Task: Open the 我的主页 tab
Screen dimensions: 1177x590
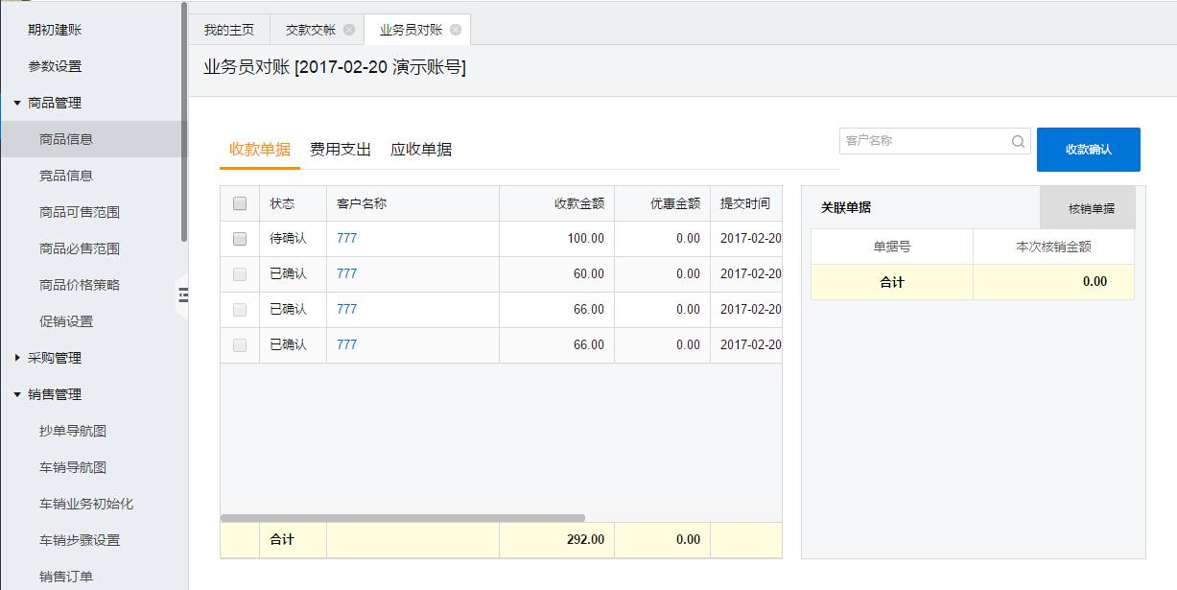Action: pos(229,30)
